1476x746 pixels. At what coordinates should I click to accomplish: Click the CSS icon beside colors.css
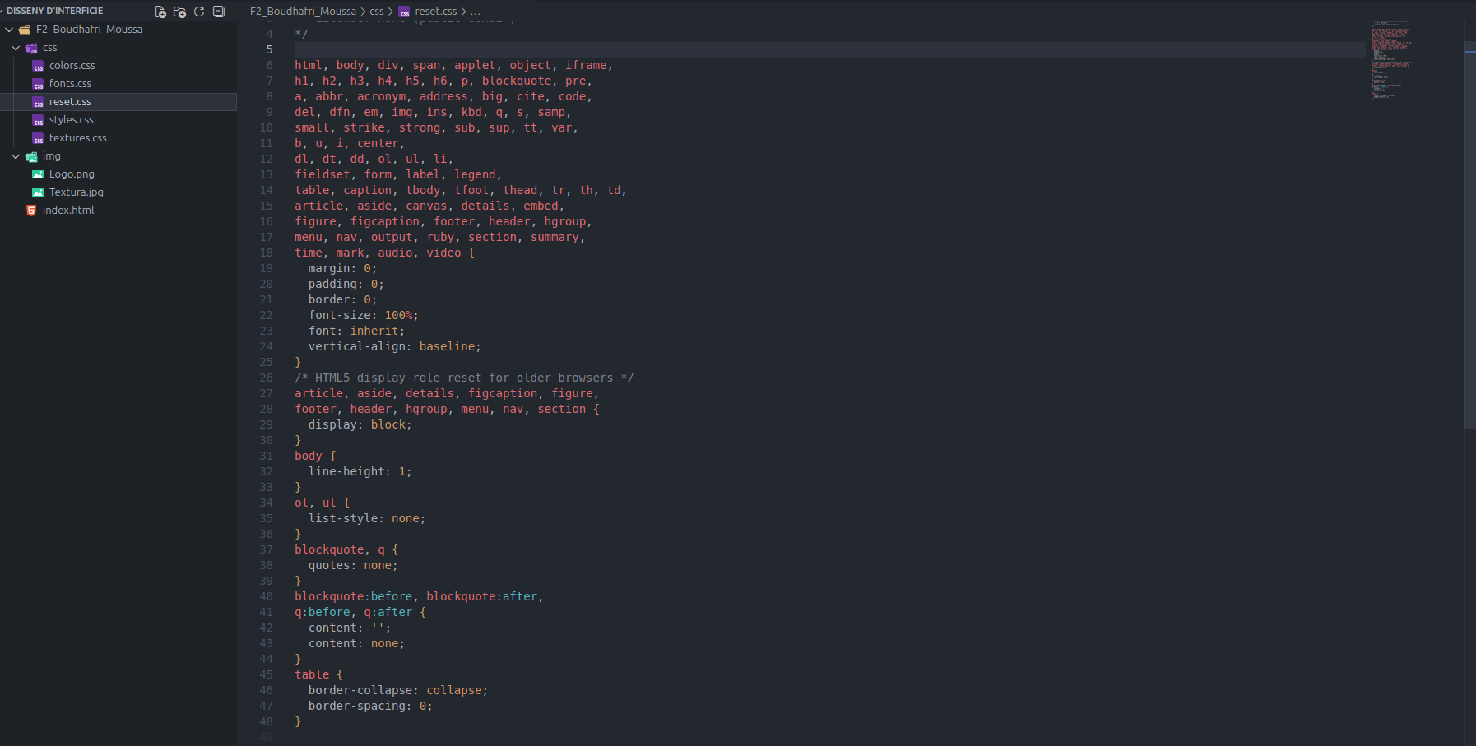pyautogui.click(x=38, y=66)
